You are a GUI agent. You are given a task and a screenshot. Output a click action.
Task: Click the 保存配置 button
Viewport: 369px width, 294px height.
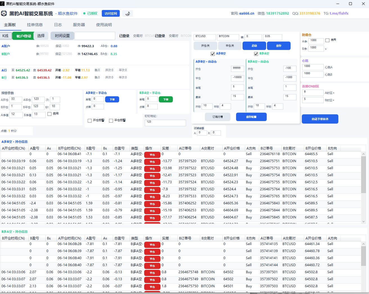coord(251,117)
